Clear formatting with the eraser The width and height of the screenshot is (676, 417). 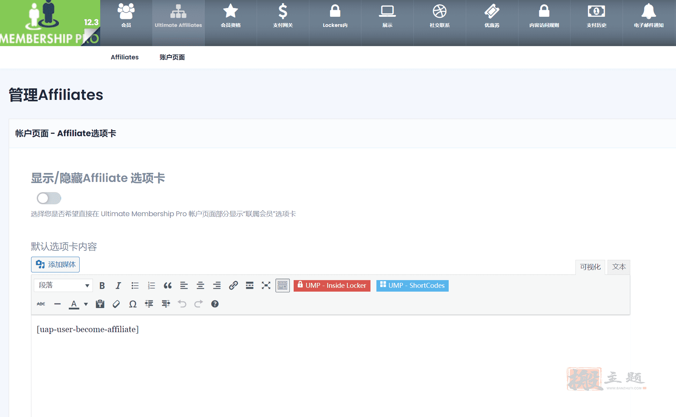(116, 304)
